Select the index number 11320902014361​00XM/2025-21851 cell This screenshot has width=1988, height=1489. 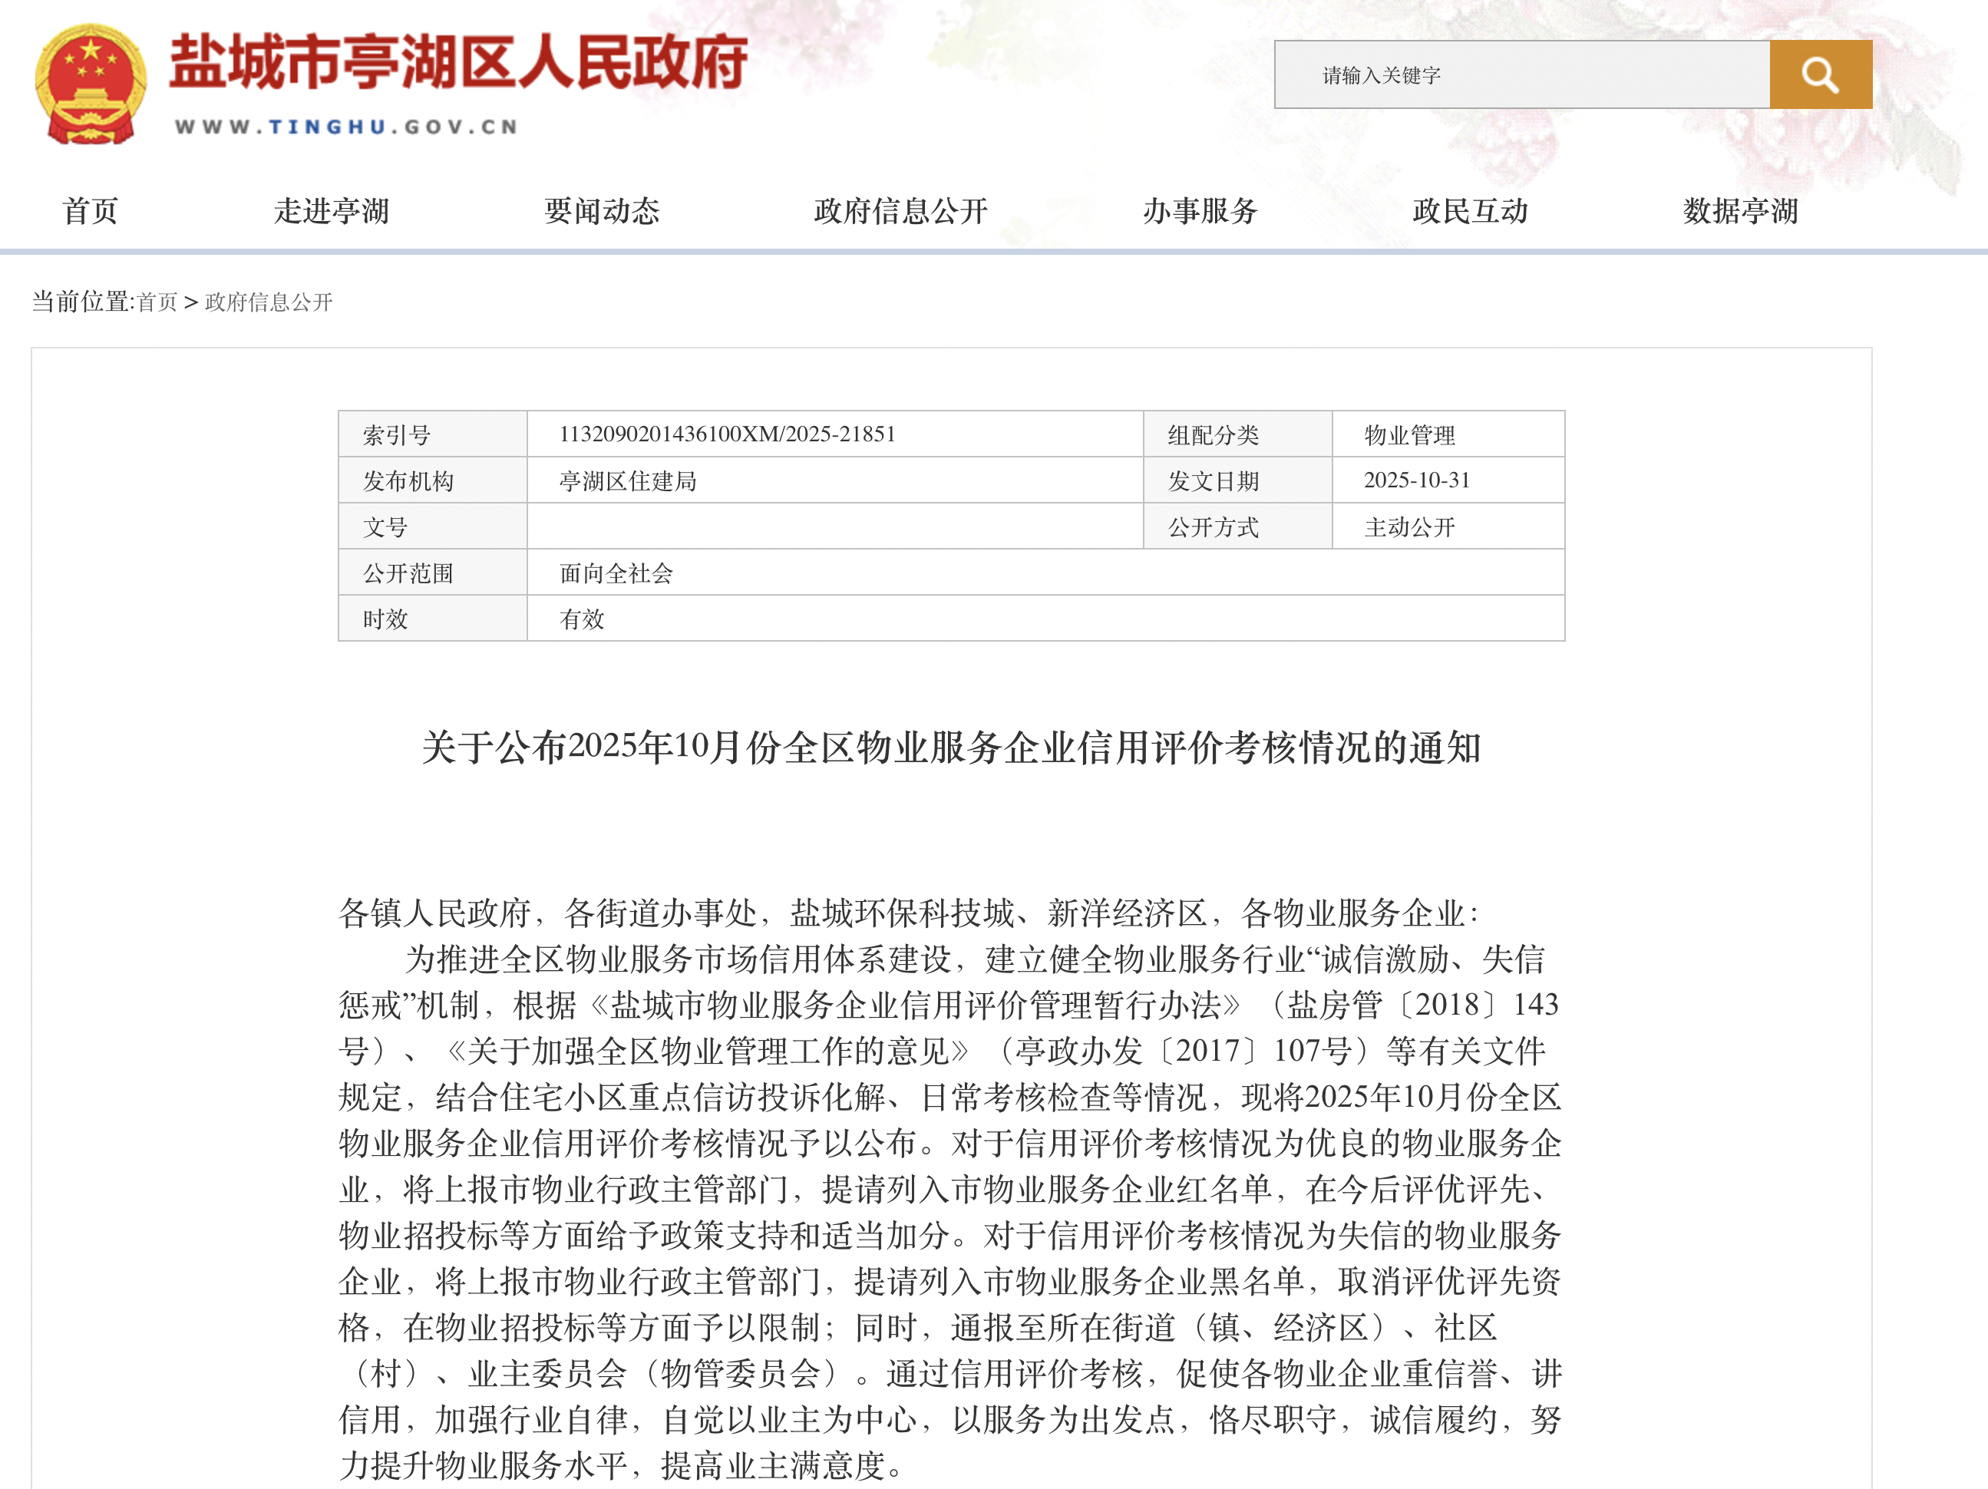point(835,434)
